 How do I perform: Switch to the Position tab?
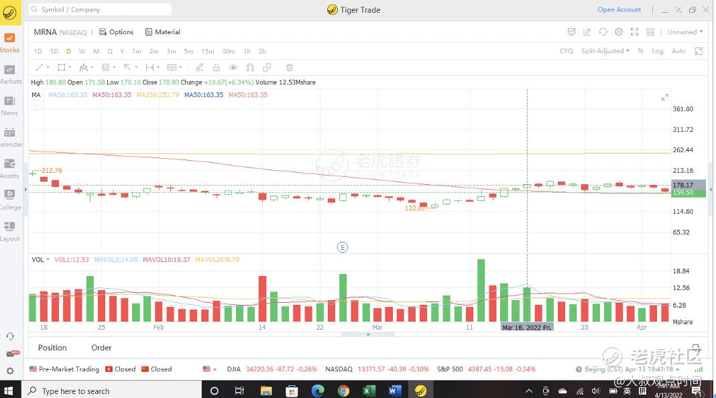tap(52, 348)
